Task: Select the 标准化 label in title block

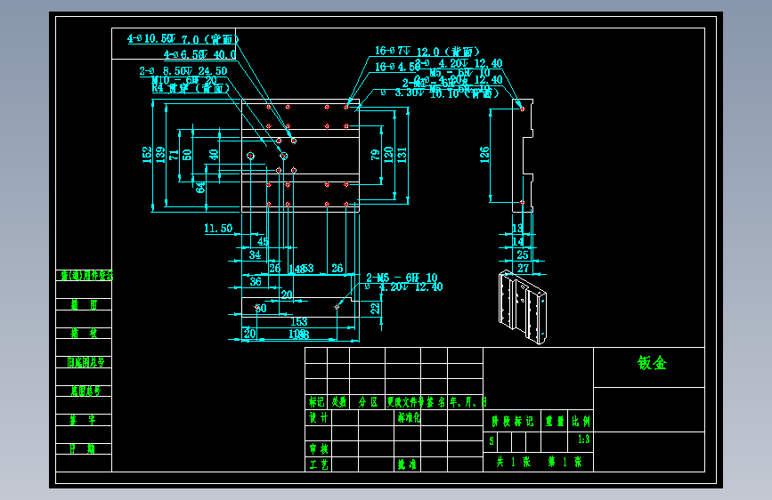Action: 409,417
